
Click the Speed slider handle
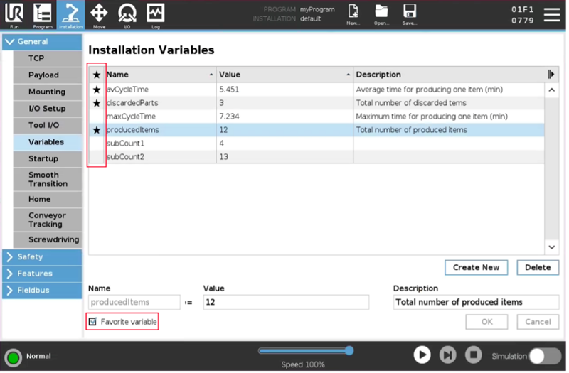[x=349, y=350]
